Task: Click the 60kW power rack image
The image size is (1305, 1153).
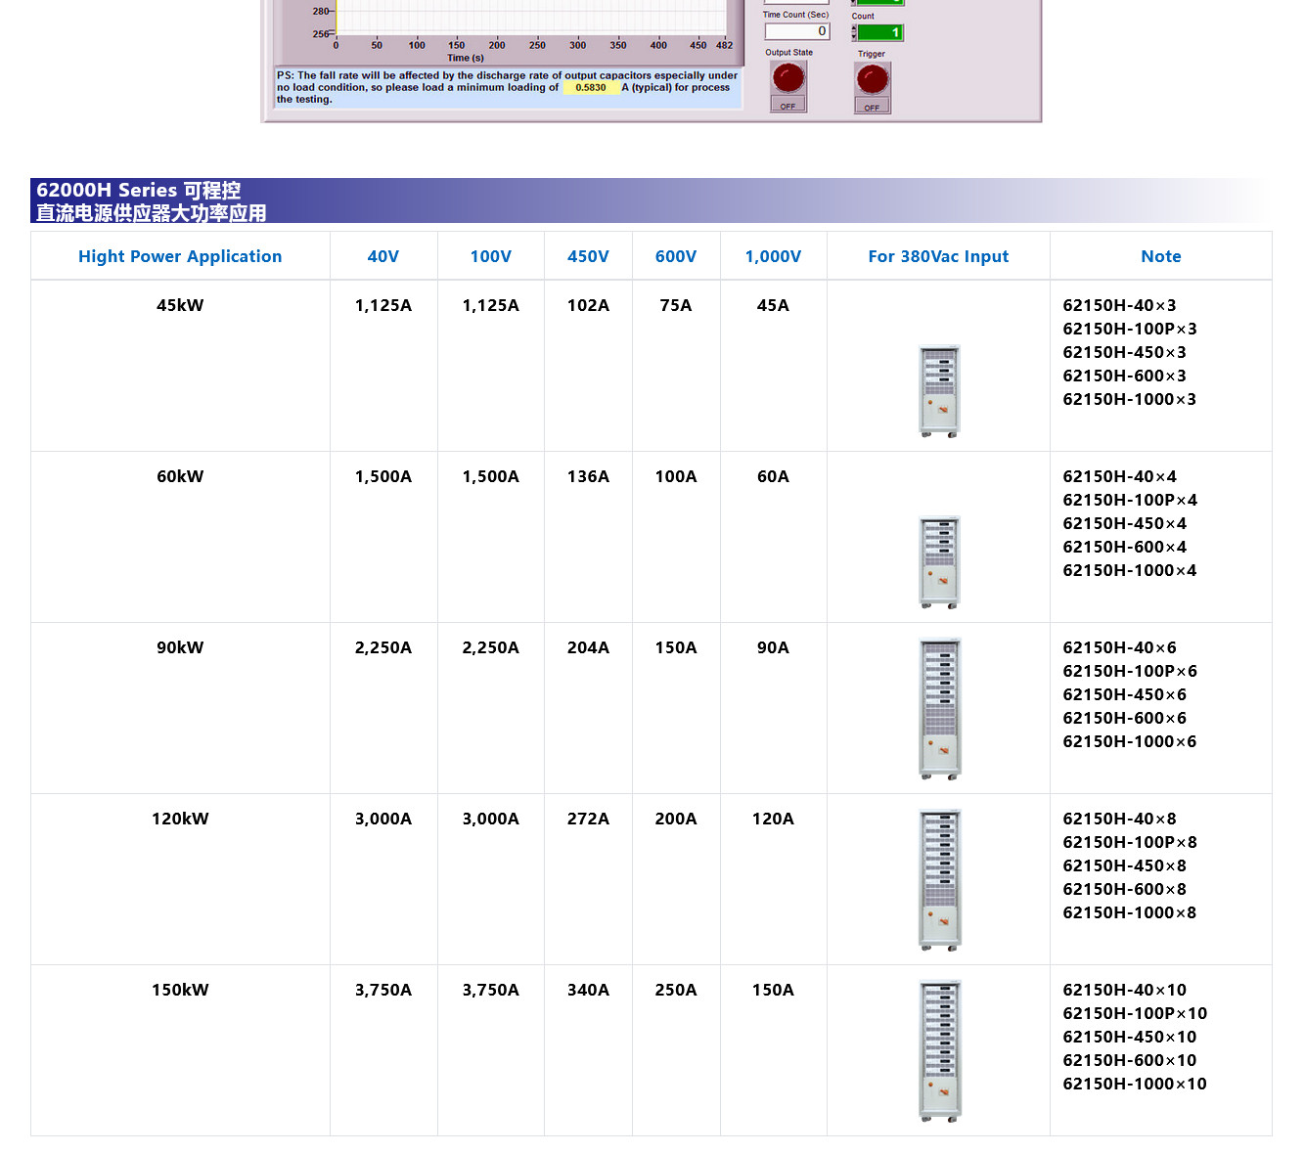Action: click(x=939, y=562)
